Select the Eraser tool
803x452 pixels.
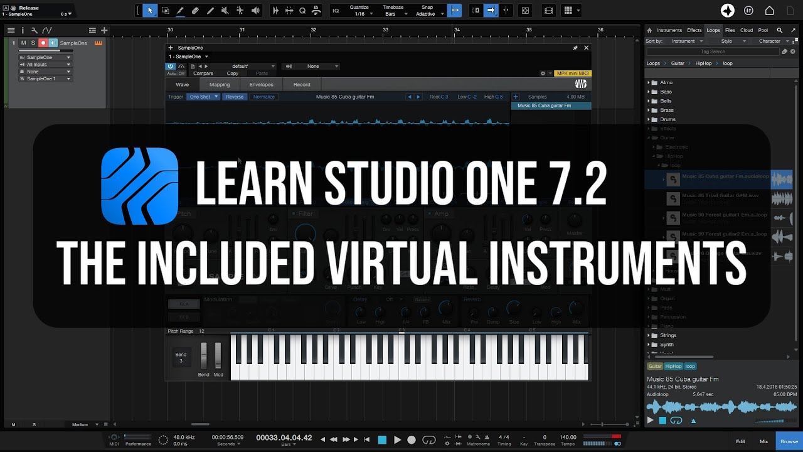point(195,11)
